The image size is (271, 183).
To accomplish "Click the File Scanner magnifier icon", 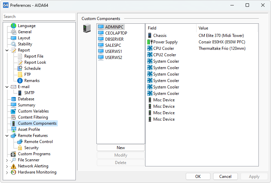I will pyautogui.click(x=14, y=160).
